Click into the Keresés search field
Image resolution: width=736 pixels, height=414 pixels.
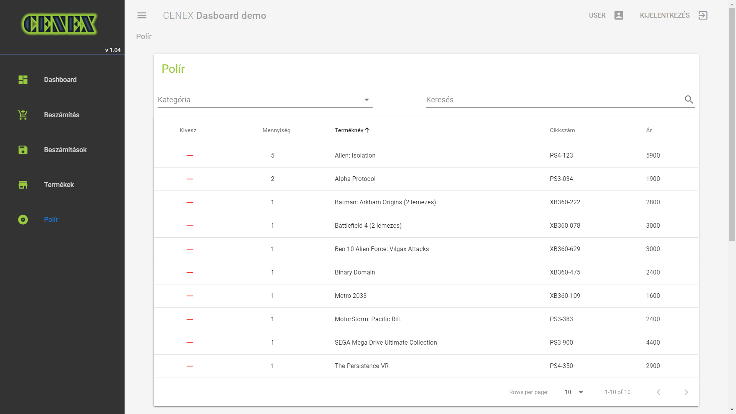pyautogui.click(x=552, y=100)
